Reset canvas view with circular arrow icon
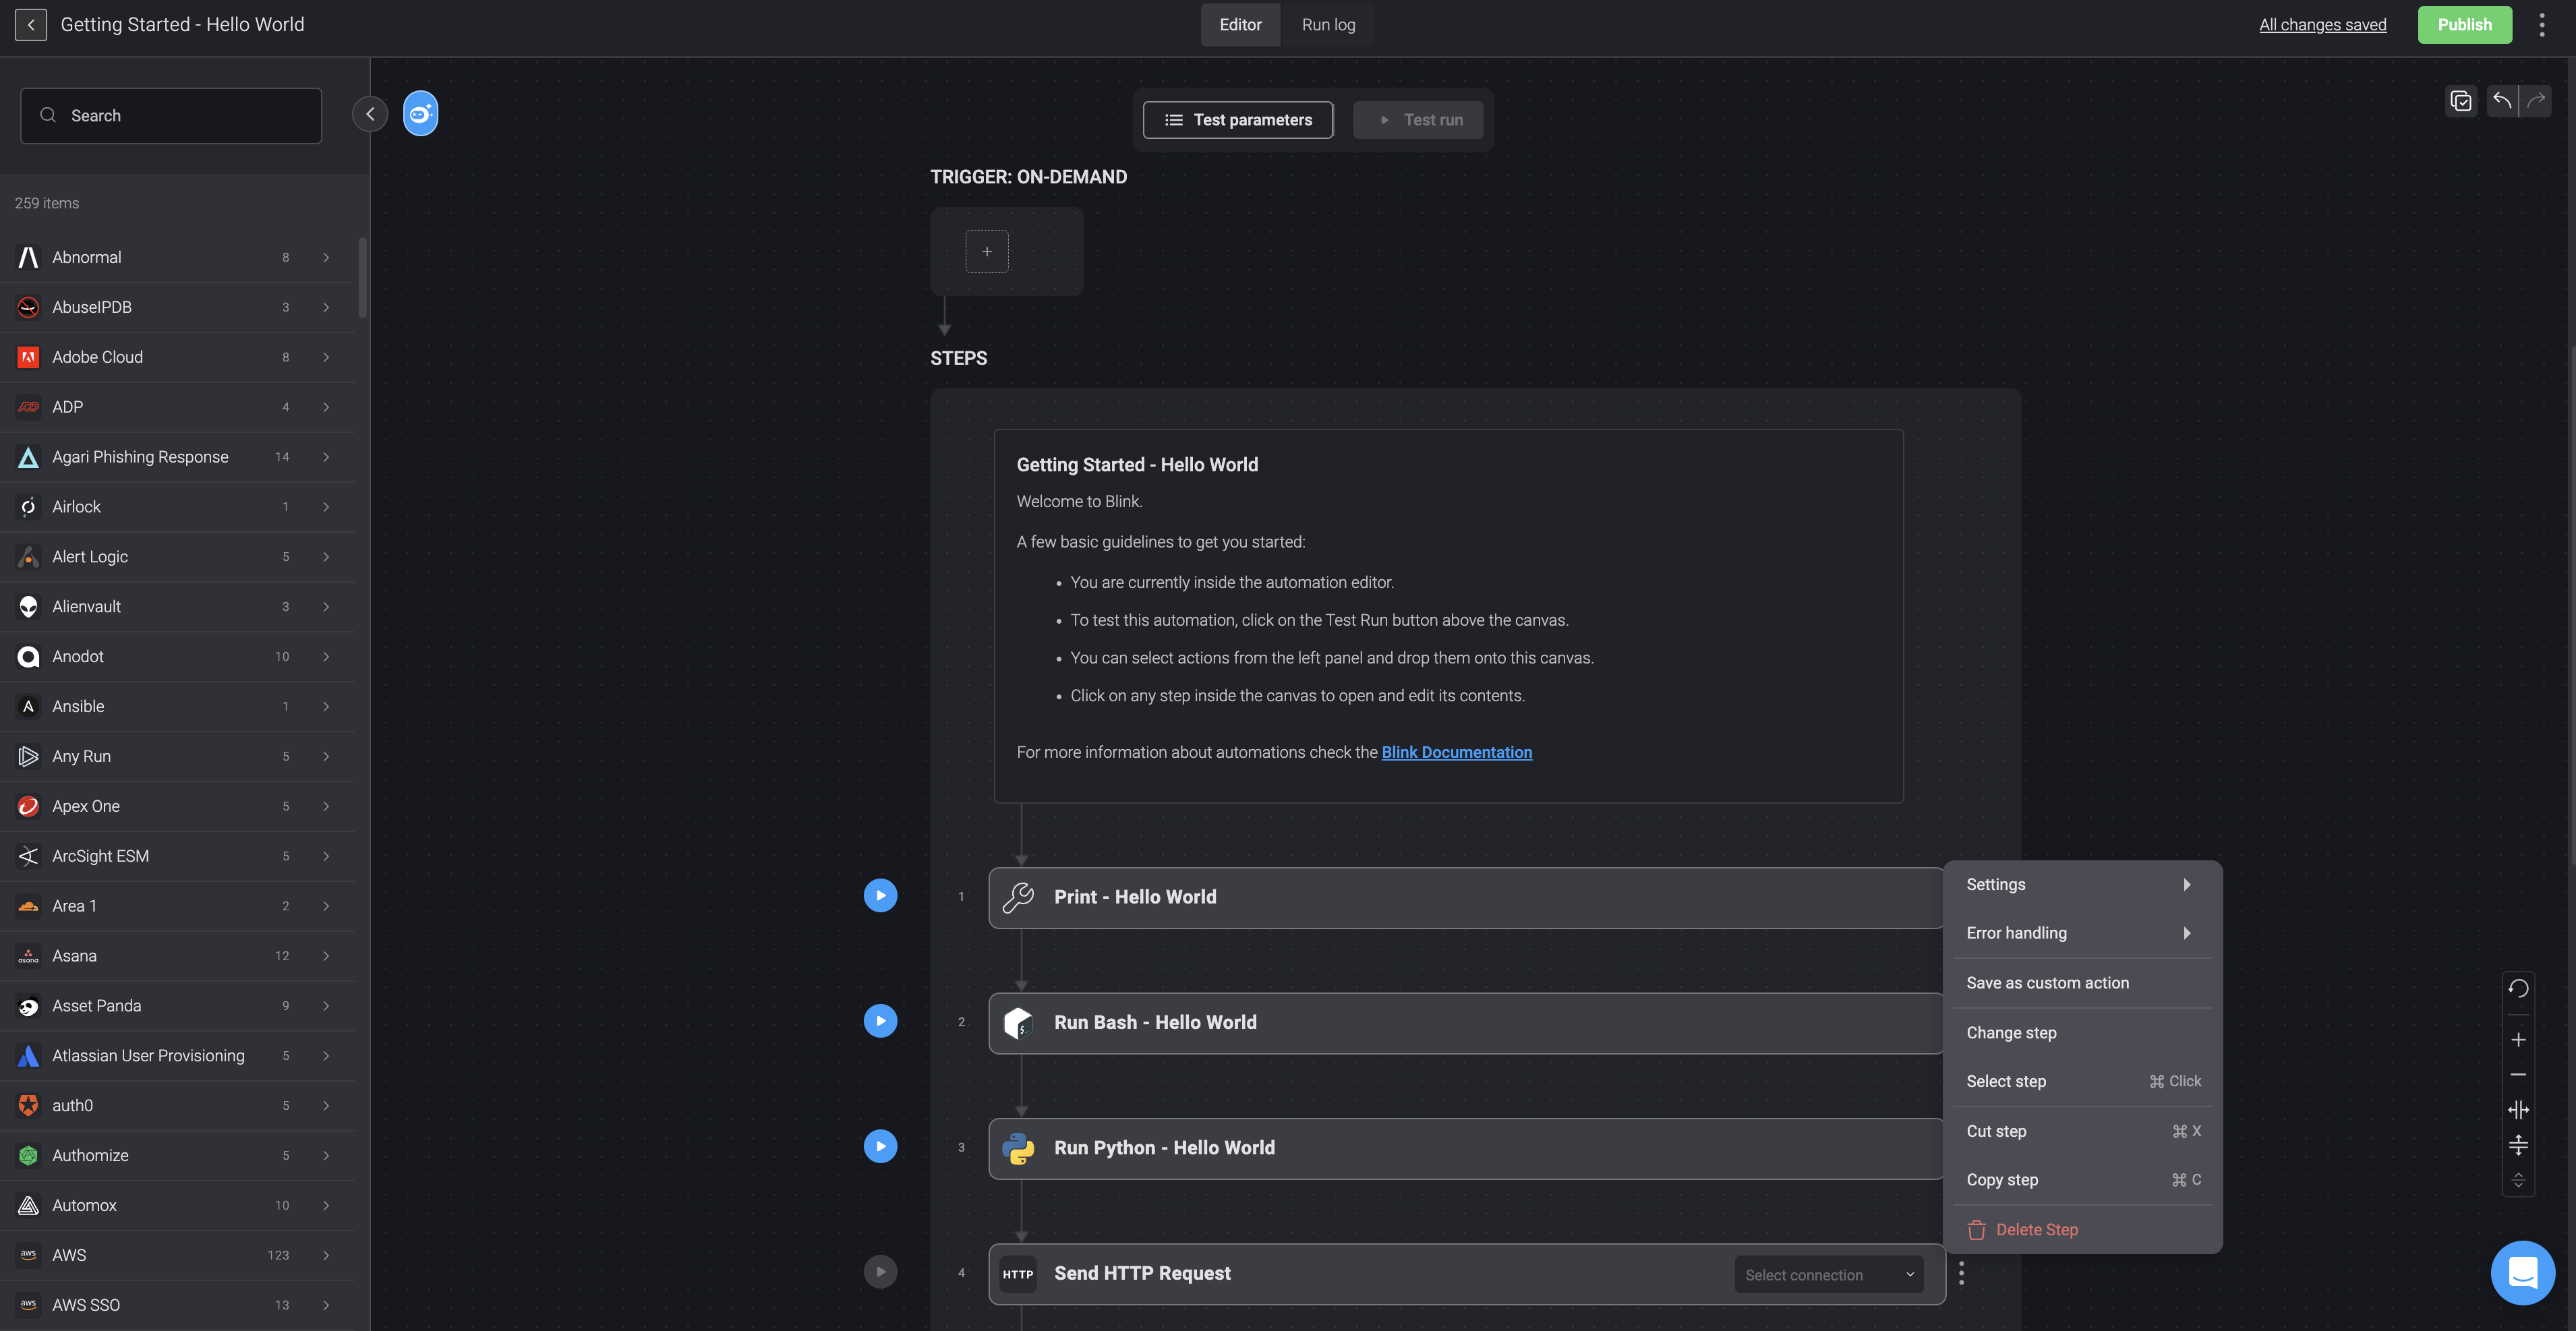Screen dimensions: 2576x1331 (x=2518, y=989)
